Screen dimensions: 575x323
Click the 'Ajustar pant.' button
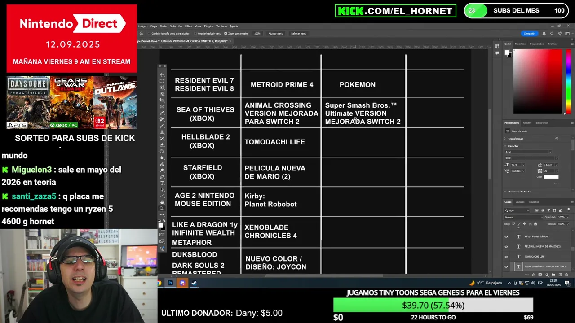[x=277, y=33]
